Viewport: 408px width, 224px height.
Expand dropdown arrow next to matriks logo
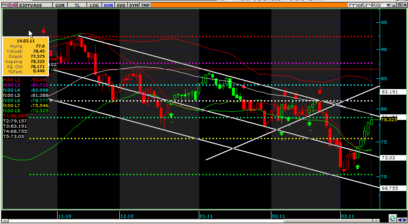pos(388,5)
